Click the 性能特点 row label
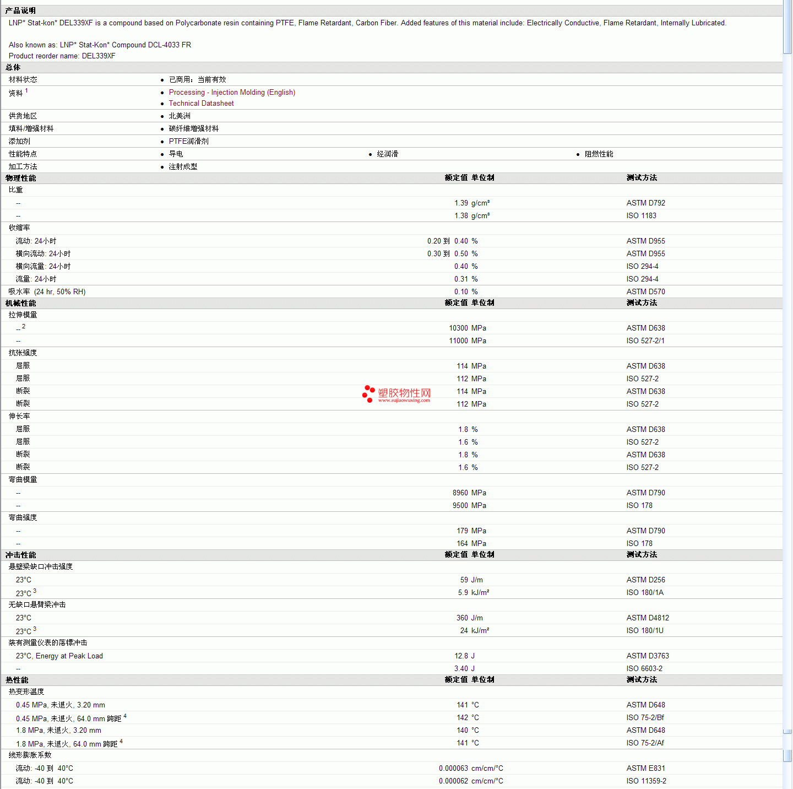This screenshot has width=793, height=789. (x=23, y=154)
